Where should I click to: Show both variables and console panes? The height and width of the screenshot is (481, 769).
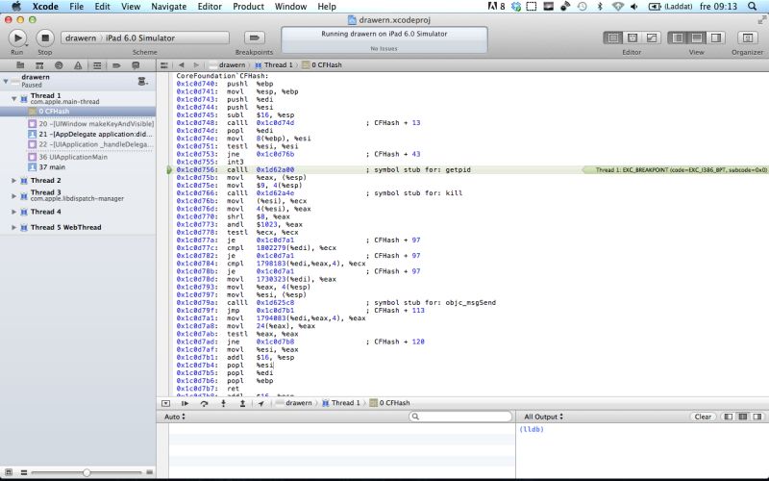tap(743, 417)
